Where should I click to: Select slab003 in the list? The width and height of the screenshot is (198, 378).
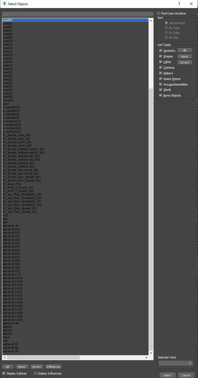tap(75, 334)
